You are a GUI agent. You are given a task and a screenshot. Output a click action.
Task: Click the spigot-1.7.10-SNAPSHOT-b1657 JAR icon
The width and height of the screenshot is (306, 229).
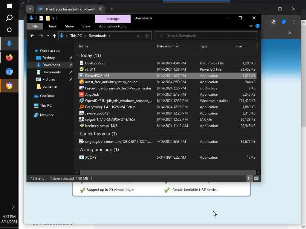82,119
